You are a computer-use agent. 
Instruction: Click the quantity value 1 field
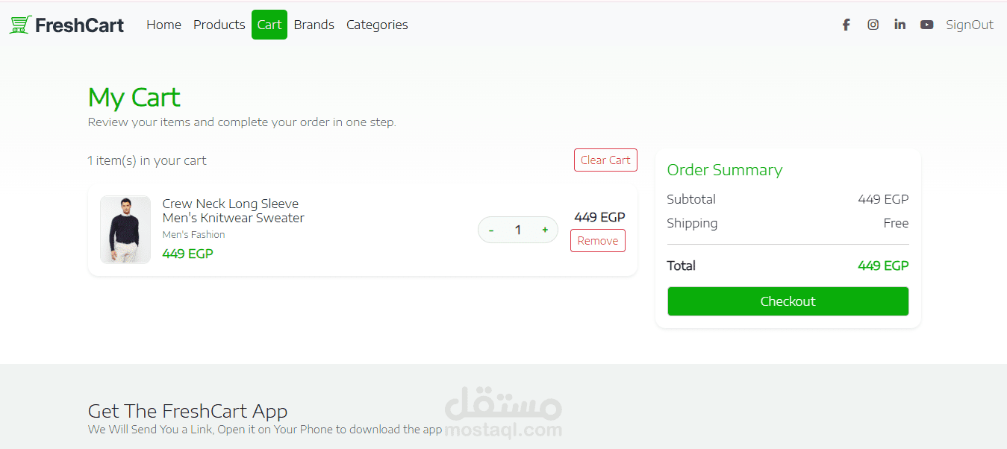518,230
